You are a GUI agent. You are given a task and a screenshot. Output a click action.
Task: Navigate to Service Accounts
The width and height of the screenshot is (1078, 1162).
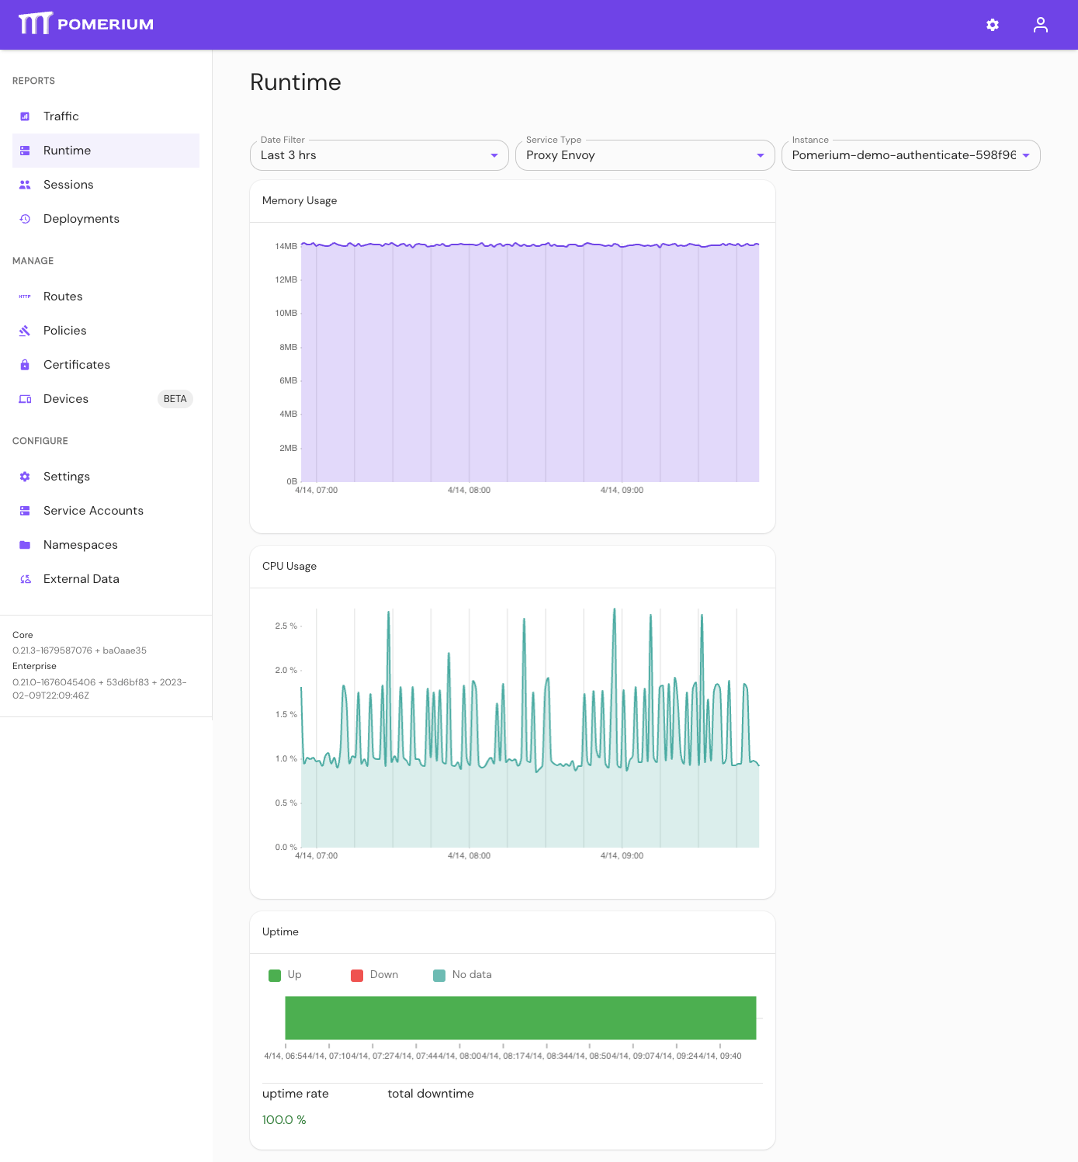[93, 510]
